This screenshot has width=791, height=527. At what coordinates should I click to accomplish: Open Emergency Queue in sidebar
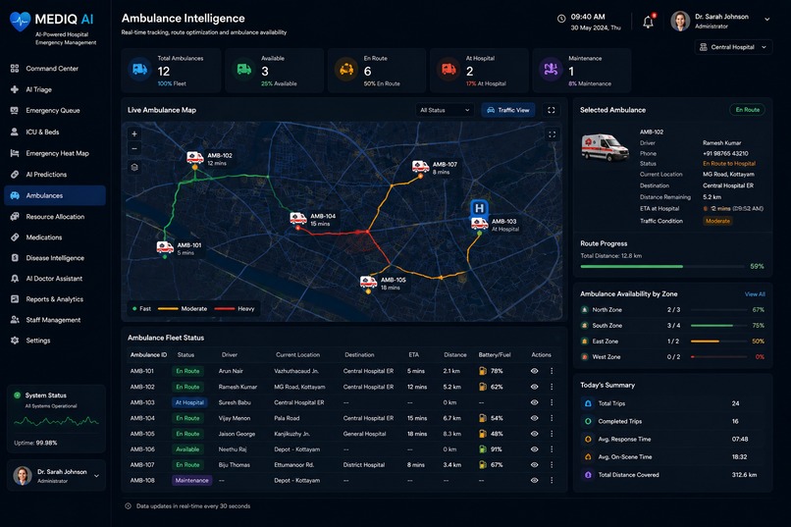pyautogui.click(x=55, y=111)
